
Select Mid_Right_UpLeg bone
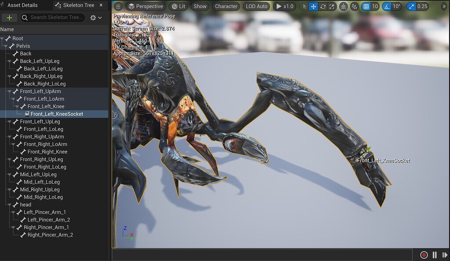pyautogui.click(x=40, y=189)
